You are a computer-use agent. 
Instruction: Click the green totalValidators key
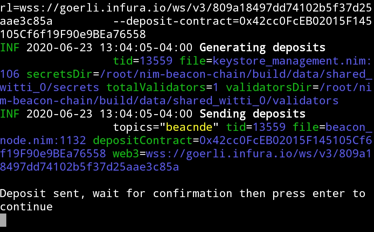[x=156, y=88]
